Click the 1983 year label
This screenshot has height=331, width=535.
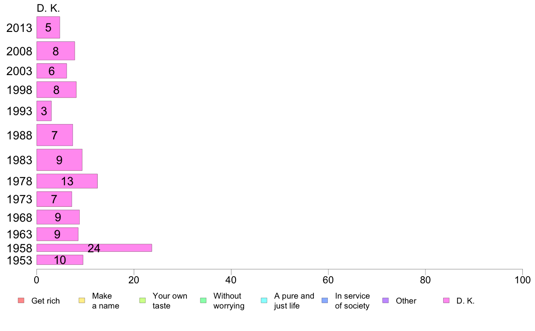click(x=19, y=160)
